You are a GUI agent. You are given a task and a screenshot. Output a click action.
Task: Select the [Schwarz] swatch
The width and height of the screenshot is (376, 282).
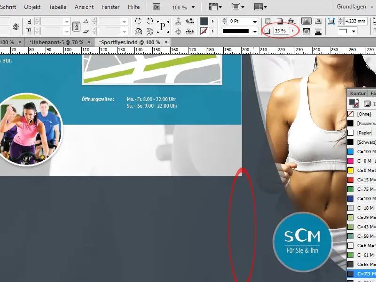pyautogui.click(x=361, y=142)
